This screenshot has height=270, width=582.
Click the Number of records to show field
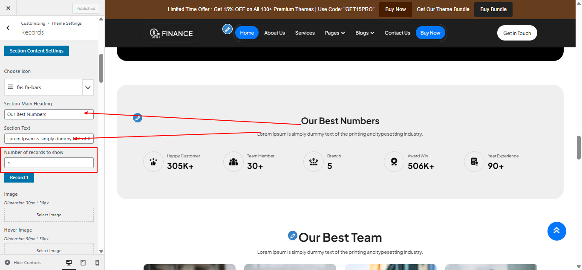pos(49,163)
